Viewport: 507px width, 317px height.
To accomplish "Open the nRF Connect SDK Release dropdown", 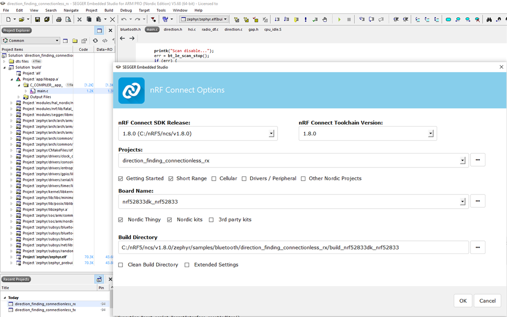I will click(x=271, y=133).
